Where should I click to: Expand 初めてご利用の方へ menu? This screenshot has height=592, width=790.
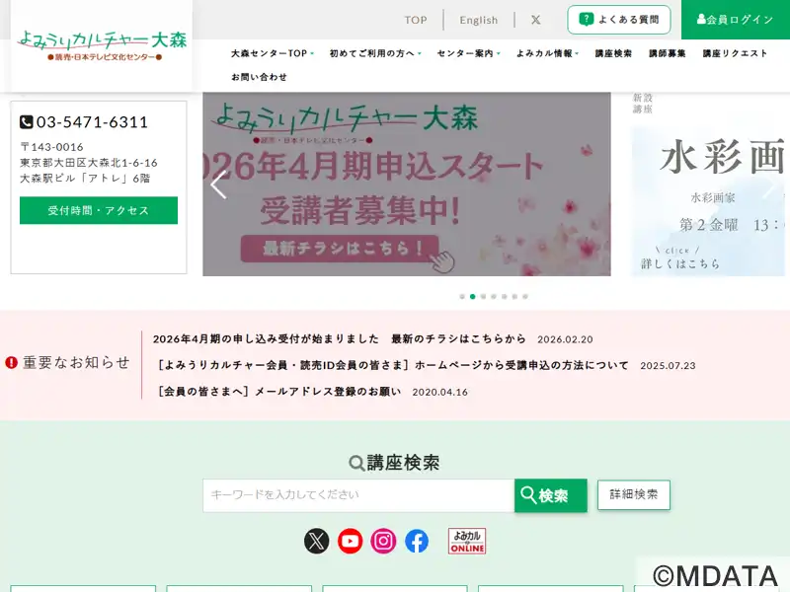click(x=375, y=53)
